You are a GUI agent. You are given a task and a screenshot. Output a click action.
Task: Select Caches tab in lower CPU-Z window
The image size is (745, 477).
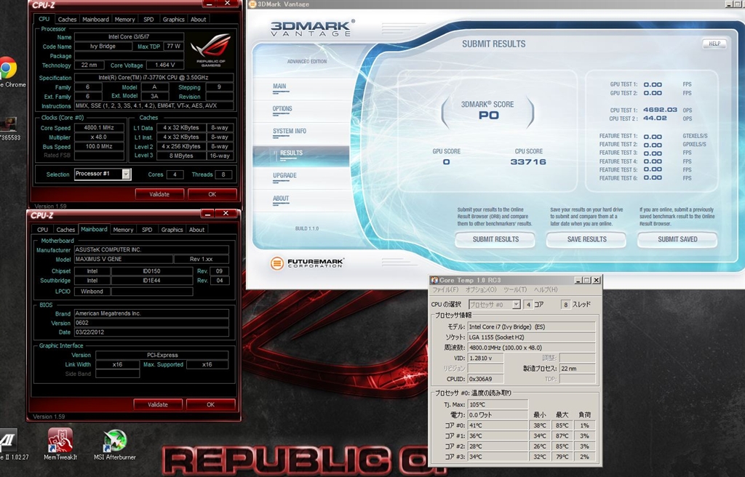(65, 230)
